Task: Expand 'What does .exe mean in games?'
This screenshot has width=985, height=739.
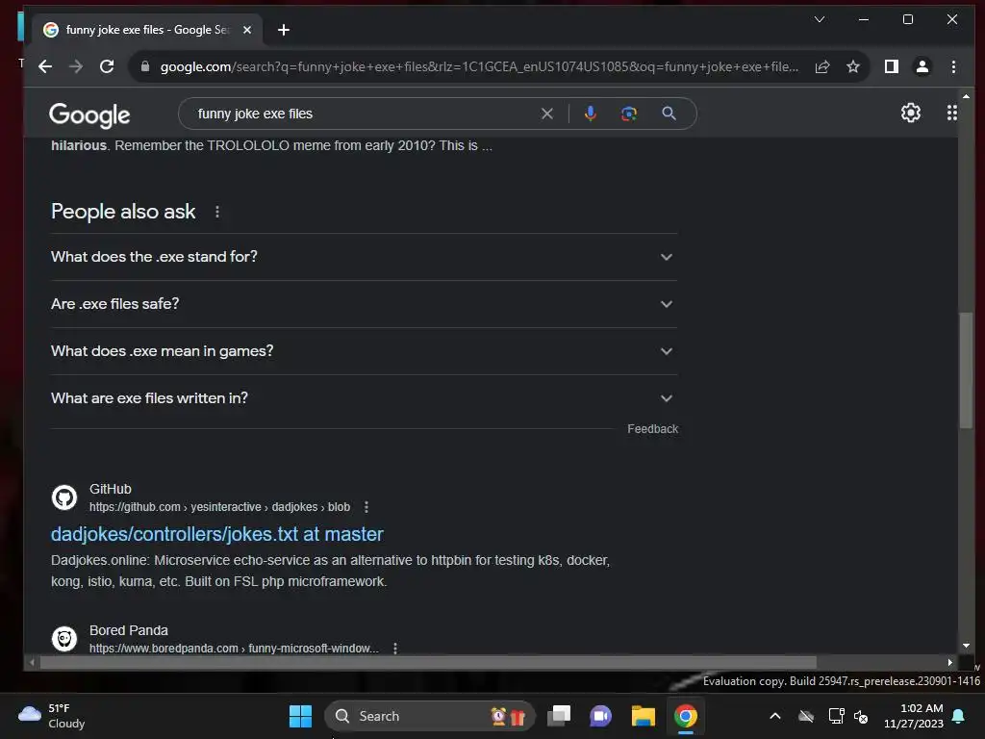Action: pyautogui.click(x=364, y=351)
